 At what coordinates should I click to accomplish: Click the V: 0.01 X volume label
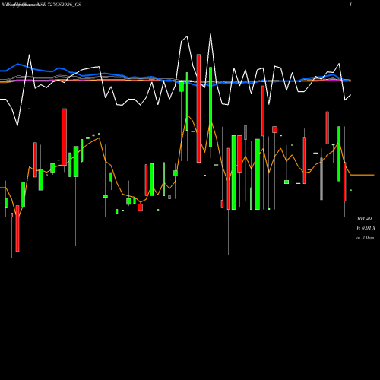click(x=366, y=228)
